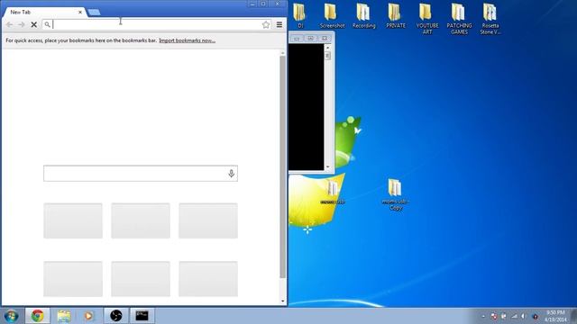Viewport: 577px width, 324px height.
Task: Click the black window's scrollbar up arrow
Action: 327,48
